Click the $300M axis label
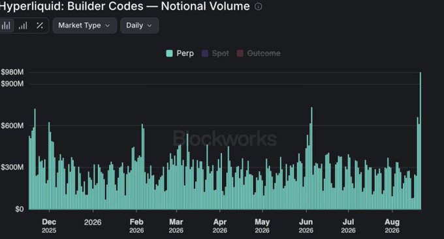The image size is (444, 239). click(12, 167)
